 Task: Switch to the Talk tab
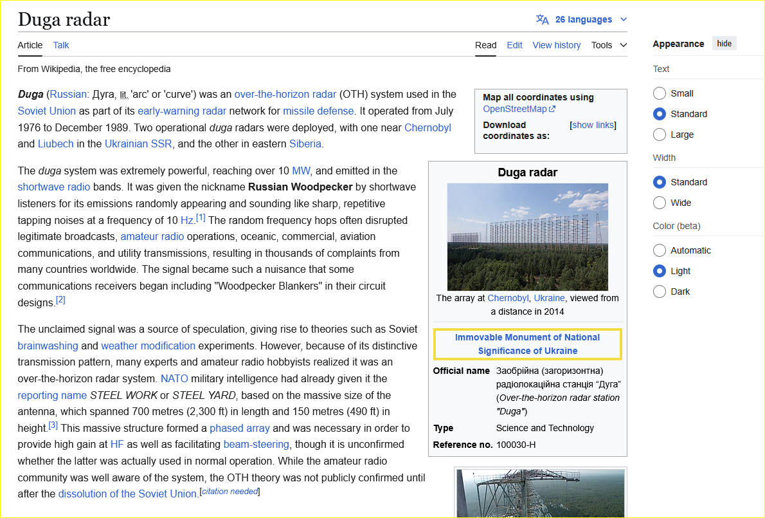coord(61,45)
